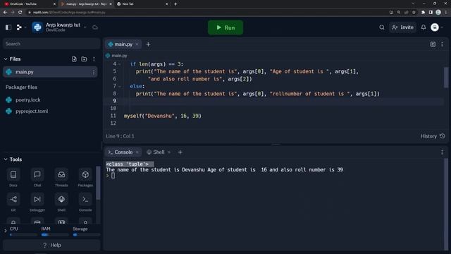This screenshot has height=254, width=451.
Task: Open pyproject.toml file
Action: click(32, 111)
